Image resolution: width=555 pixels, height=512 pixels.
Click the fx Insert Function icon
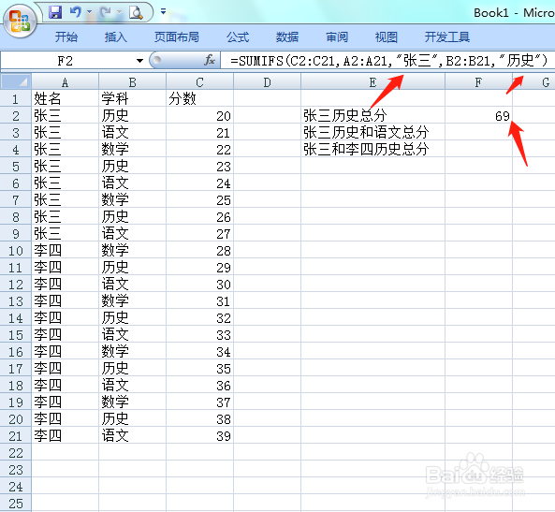point(210,60)
